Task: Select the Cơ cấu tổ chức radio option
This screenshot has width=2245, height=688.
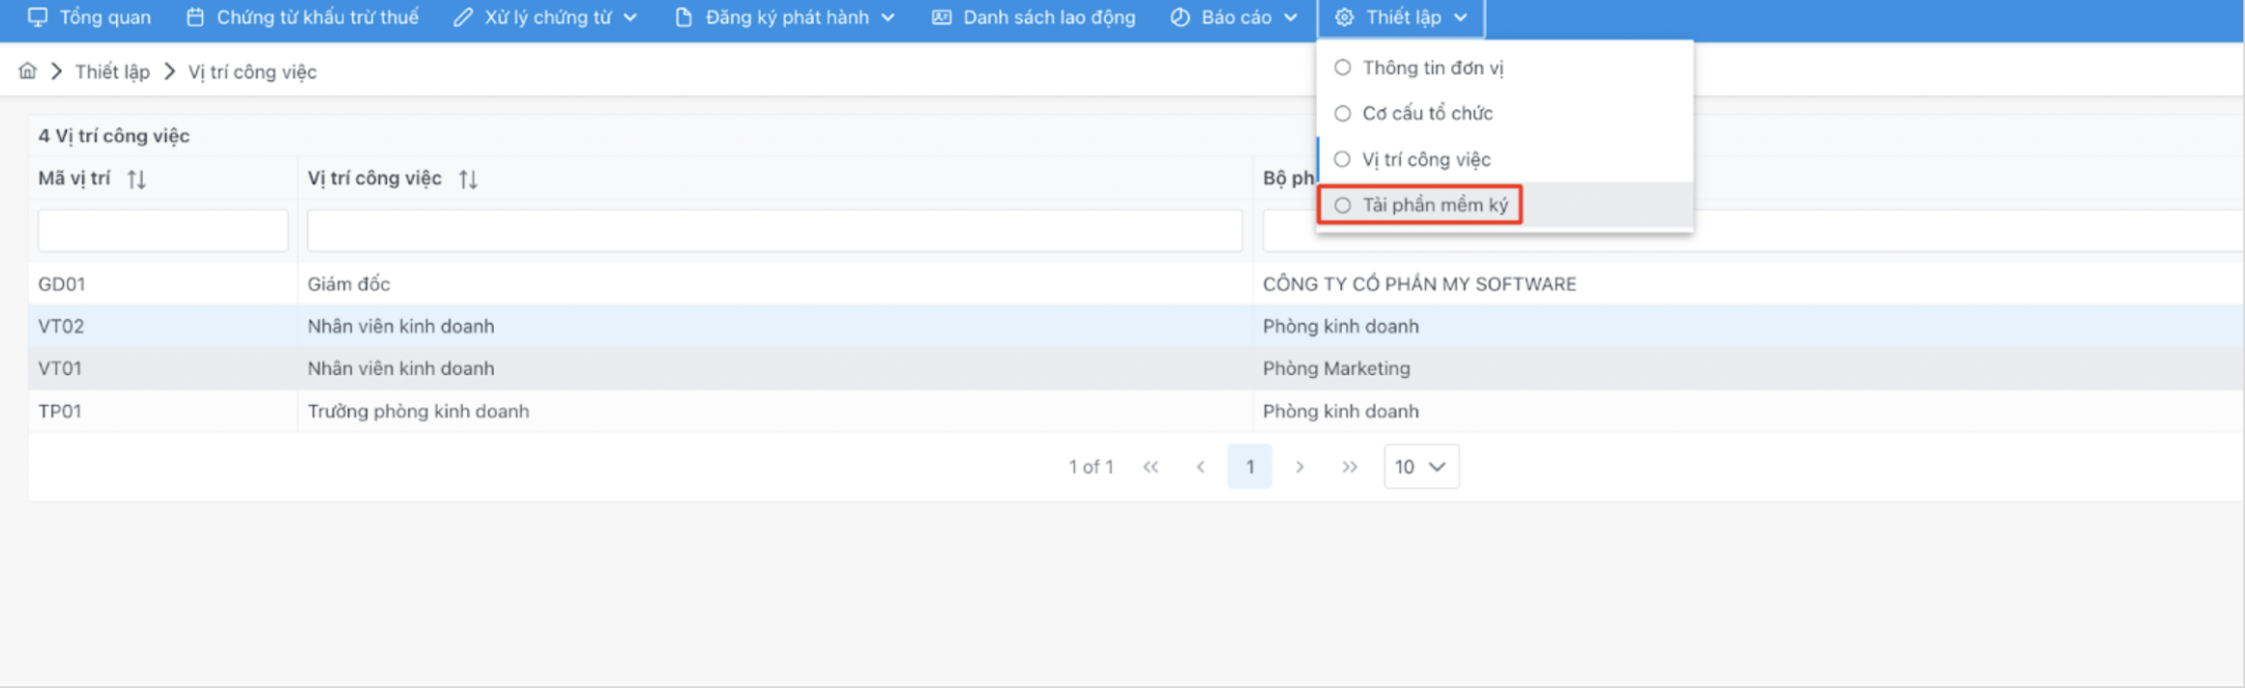Action: 1342,113
